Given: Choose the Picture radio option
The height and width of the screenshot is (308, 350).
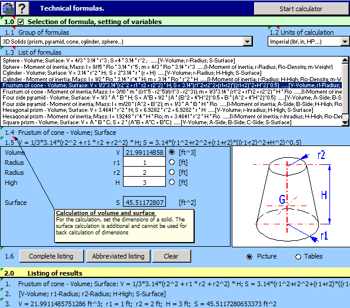Looking at the screenshot, I should point(249,257).
